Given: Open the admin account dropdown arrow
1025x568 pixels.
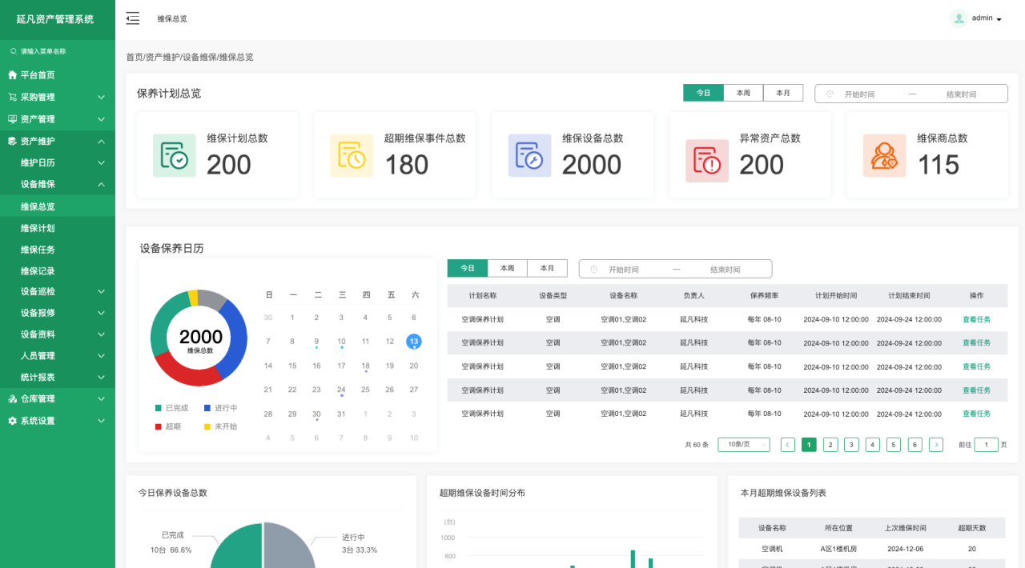Looking at the screenshot, I should tap(999, 19).
